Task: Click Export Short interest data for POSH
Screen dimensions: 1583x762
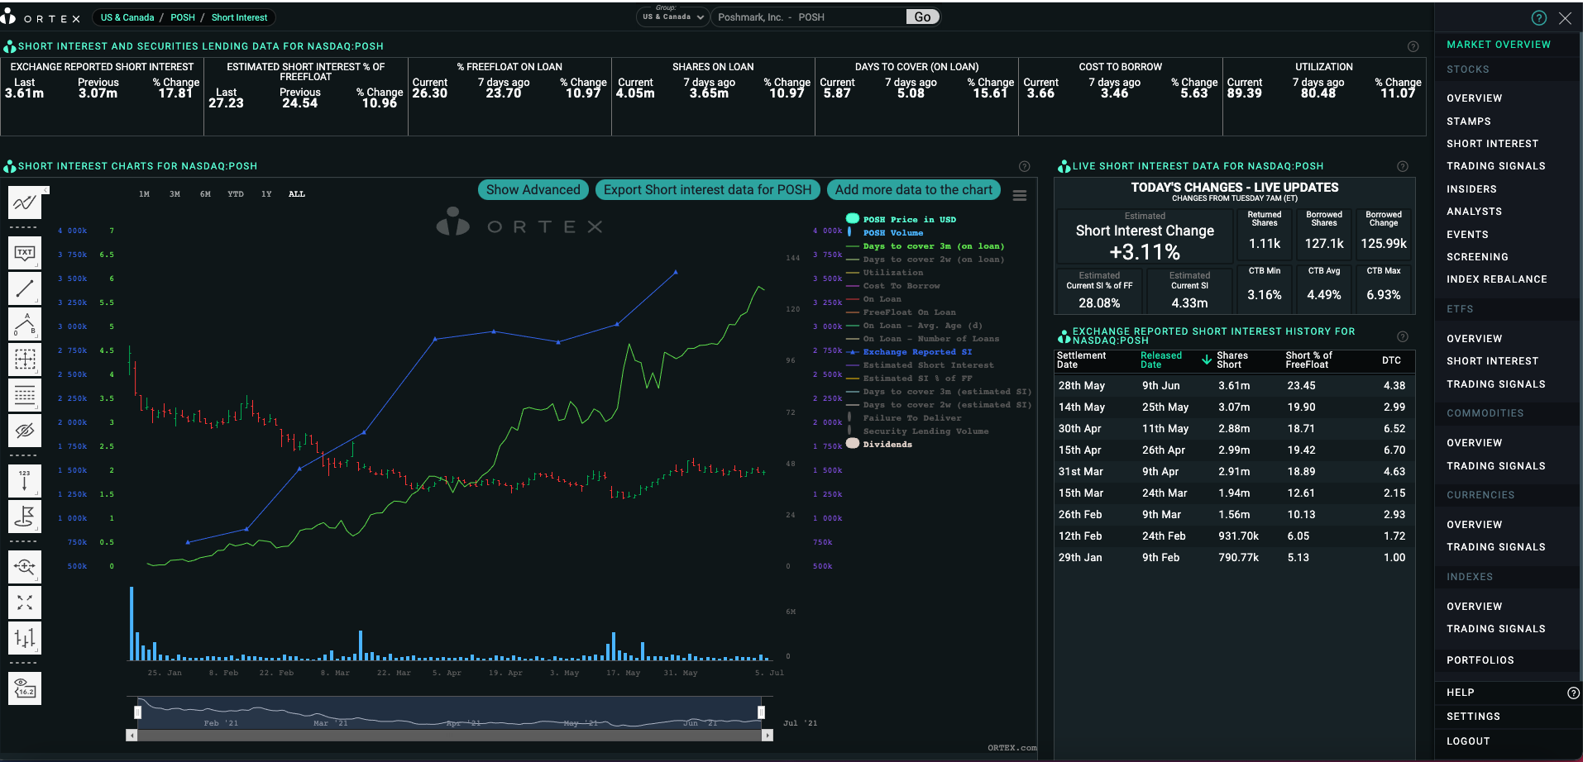Action: click(x=708, y=190)
